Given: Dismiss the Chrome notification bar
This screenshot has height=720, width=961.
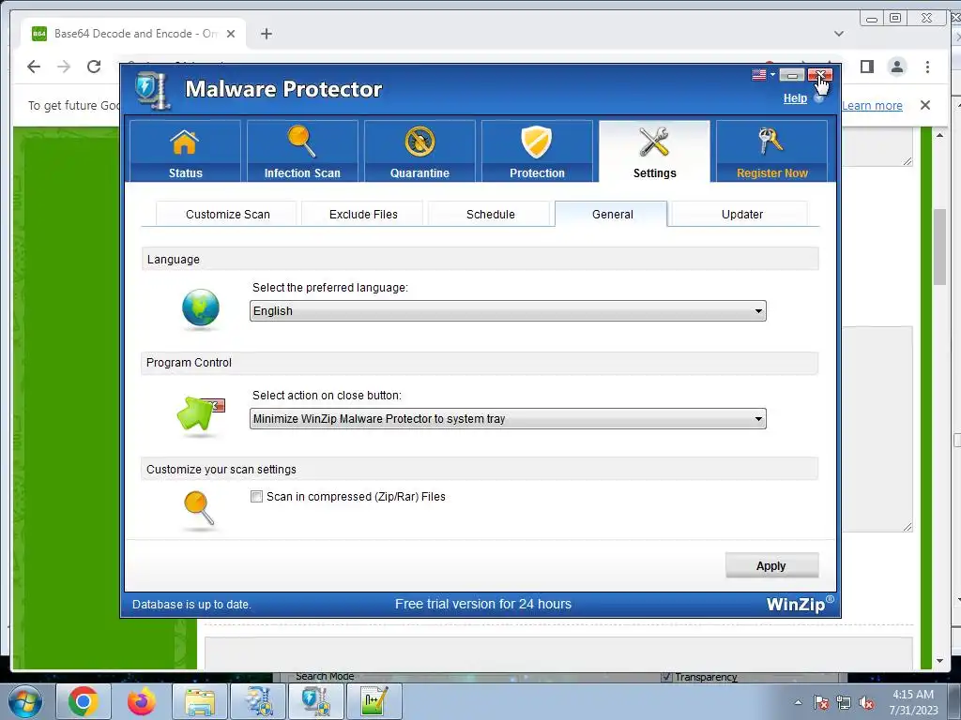Looking at the screenshot, I should coord(924,105).
